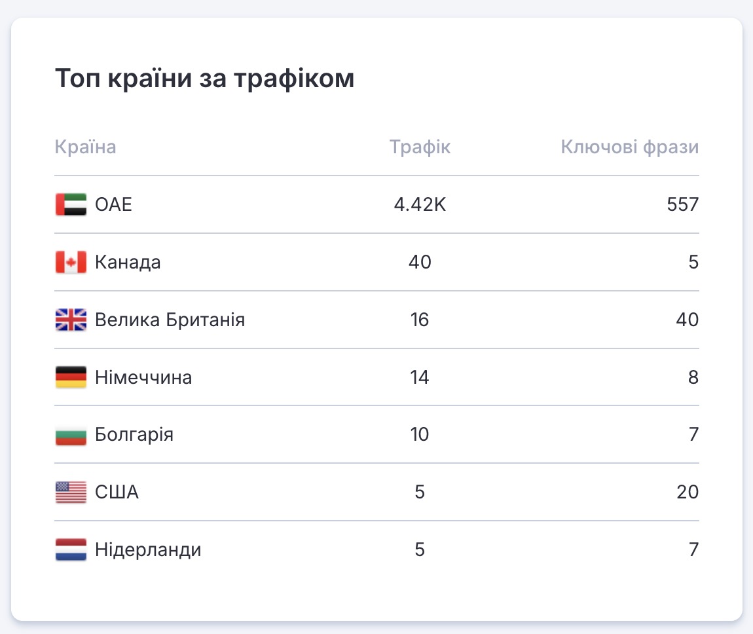Open the Нідерланди country entry
The height and width of the screenshot is (634, 753).
tap(148, 550)
